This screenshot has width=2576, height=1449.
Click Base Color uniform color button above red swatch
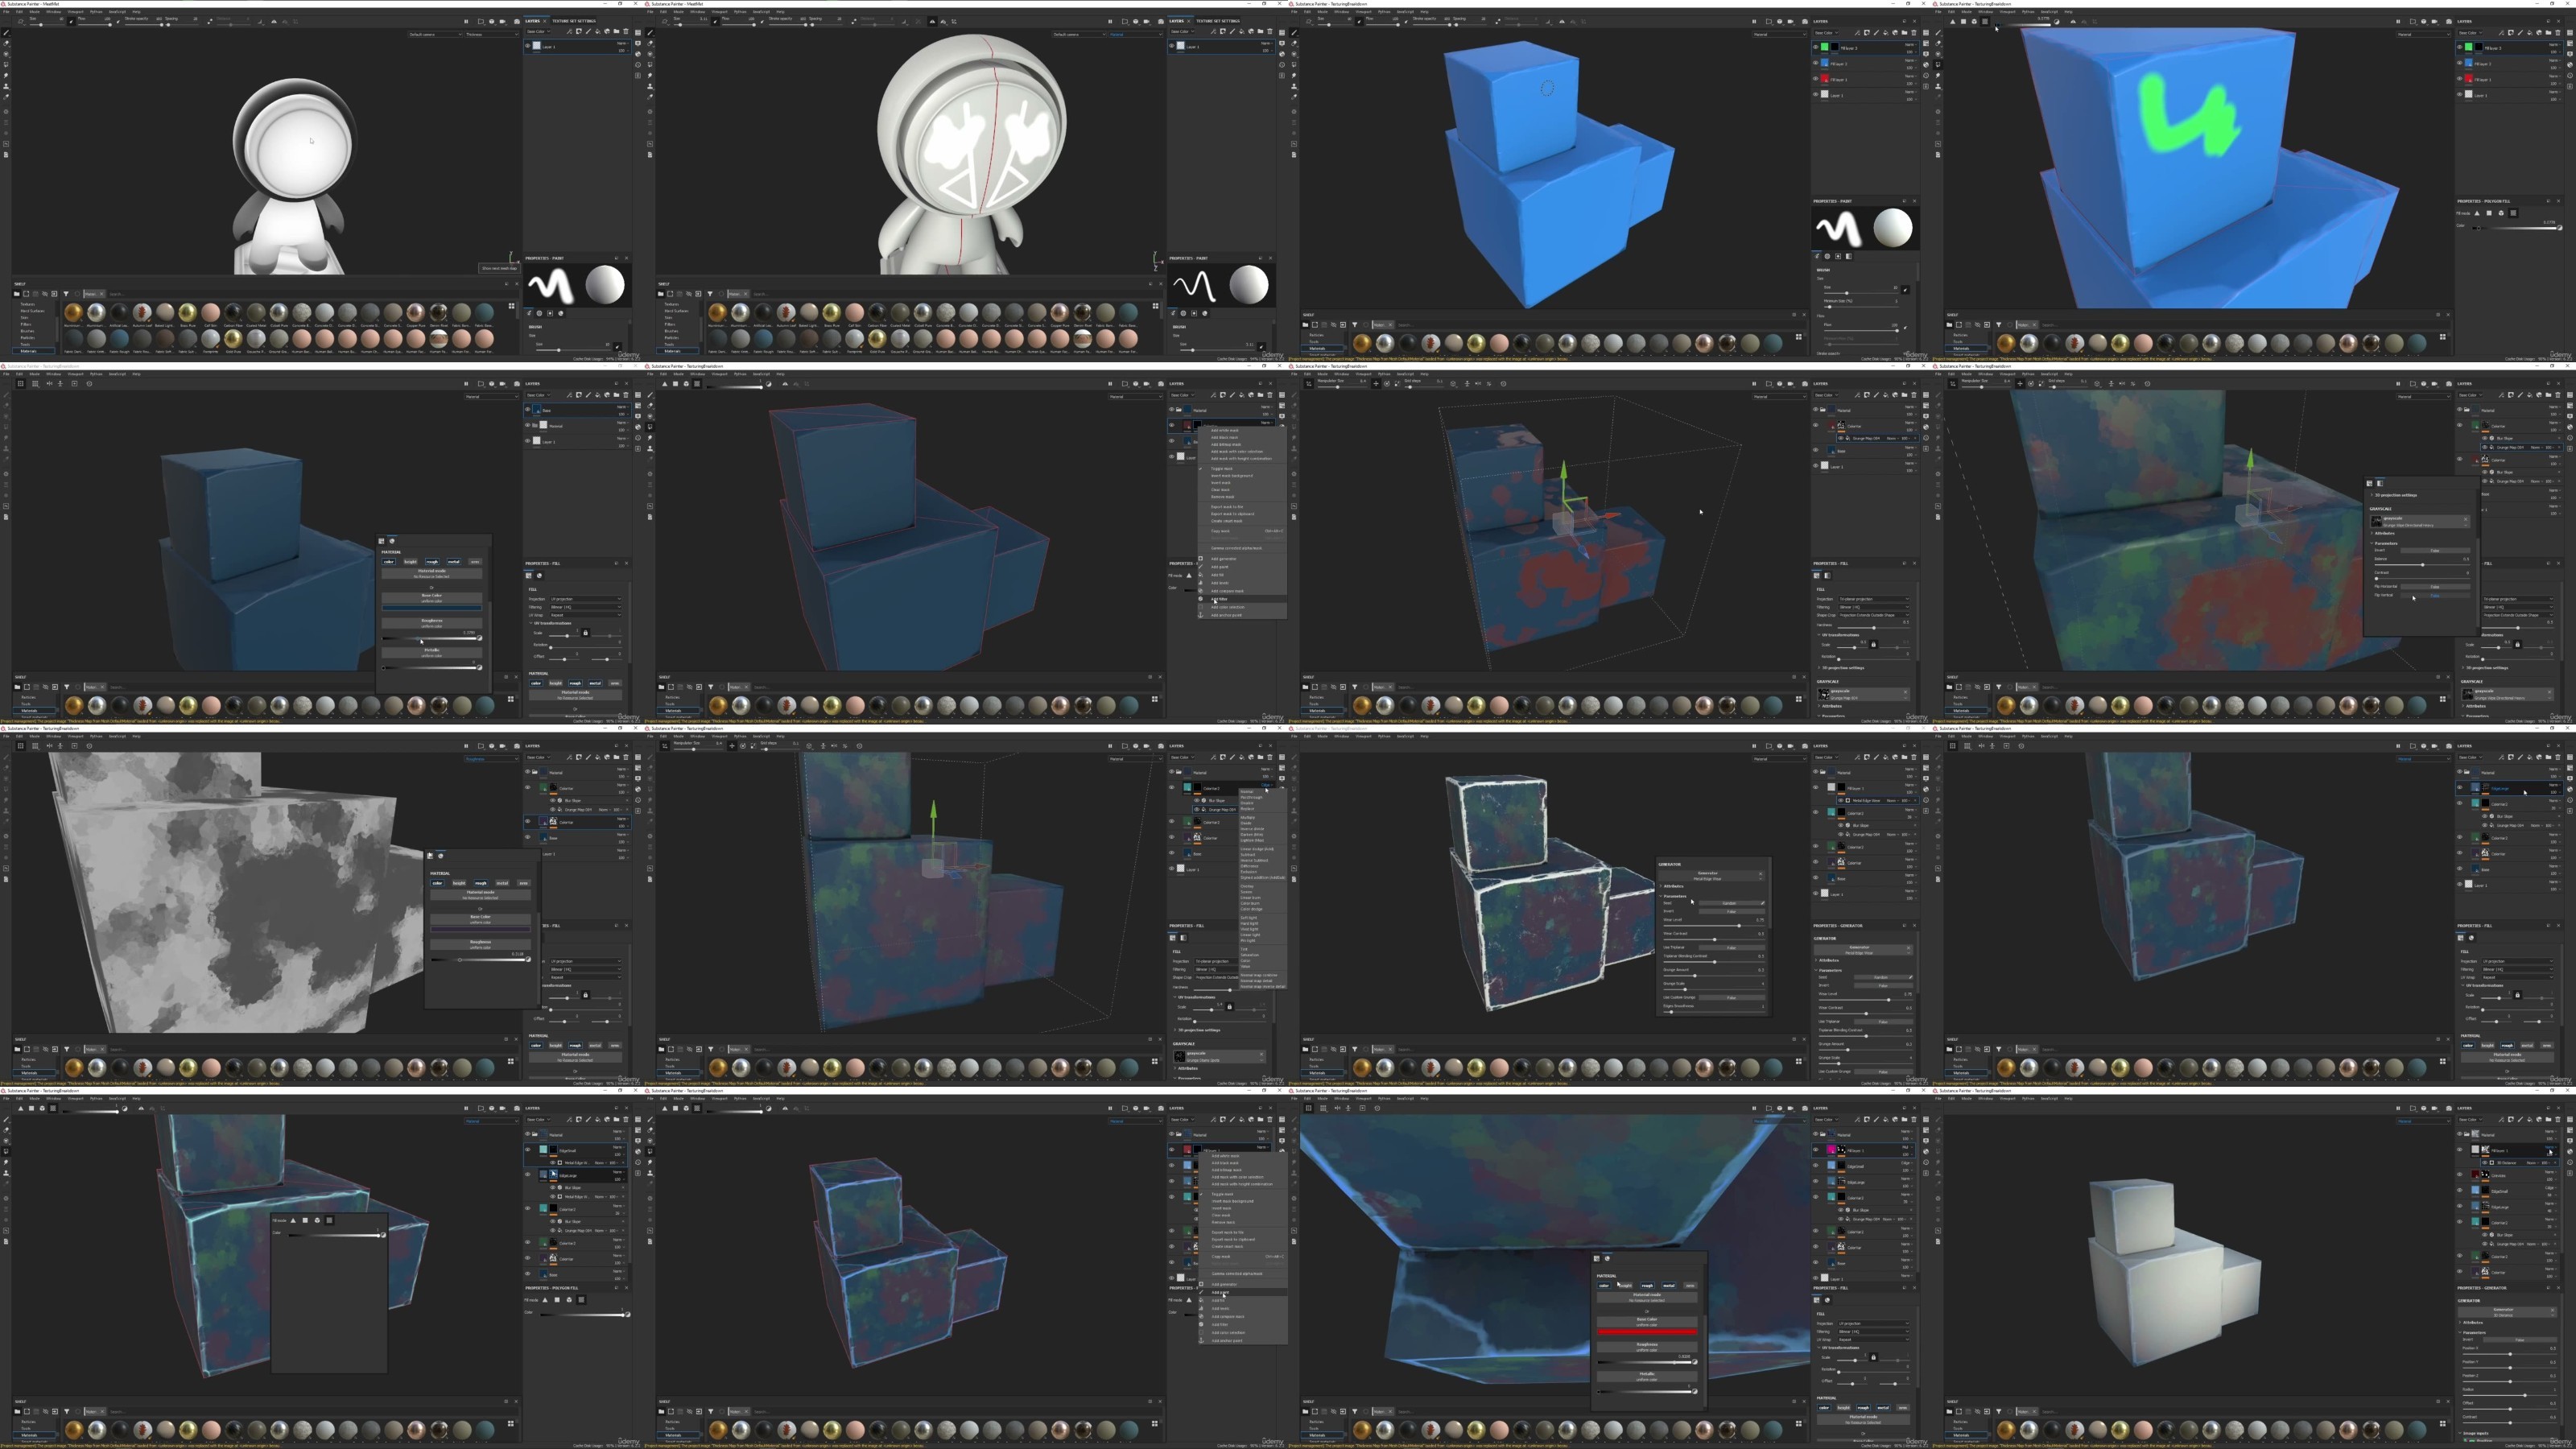(1648, 1322)
